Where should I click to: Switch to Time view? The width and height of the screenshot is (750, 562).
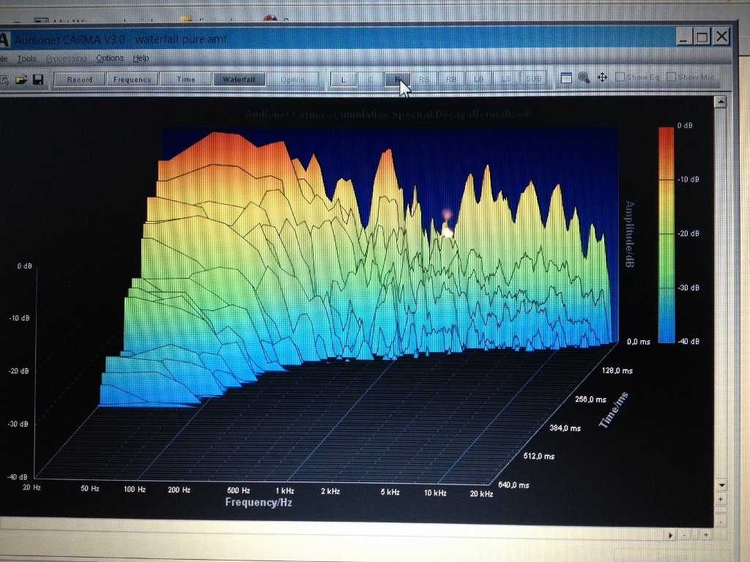coord(185,79)
